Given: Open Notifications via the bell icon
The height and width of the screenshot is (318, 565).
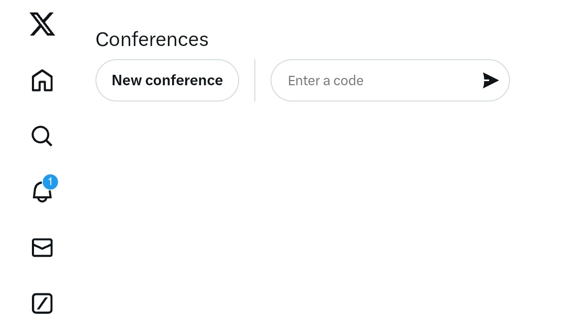Looking at the screenshot, I should pyautogui.click(x=42, y=191).
